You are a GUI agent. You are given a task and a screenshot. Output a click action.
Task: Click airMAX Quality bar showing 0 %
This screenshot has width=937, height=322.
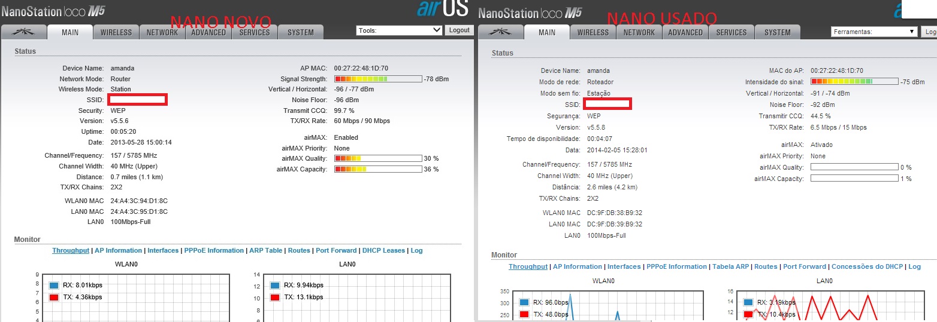854,167
